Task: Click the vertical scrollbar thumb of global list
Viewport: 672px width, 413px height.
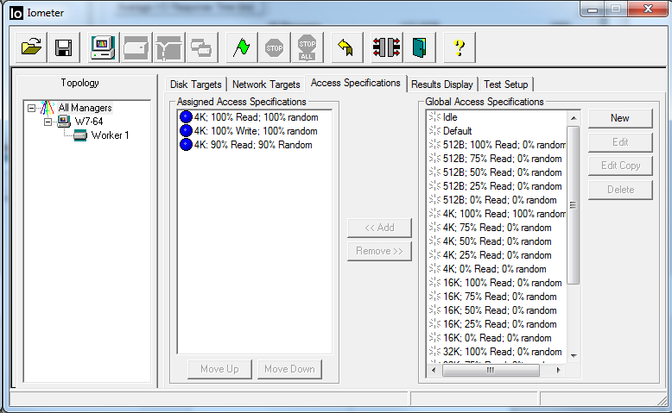Action: (574, 205)
